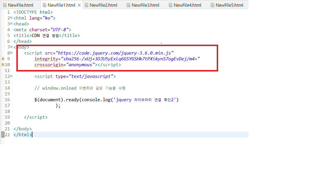Select the NewFile1.html editor tab
Screen dimensions: 336x189
[61, 5]
